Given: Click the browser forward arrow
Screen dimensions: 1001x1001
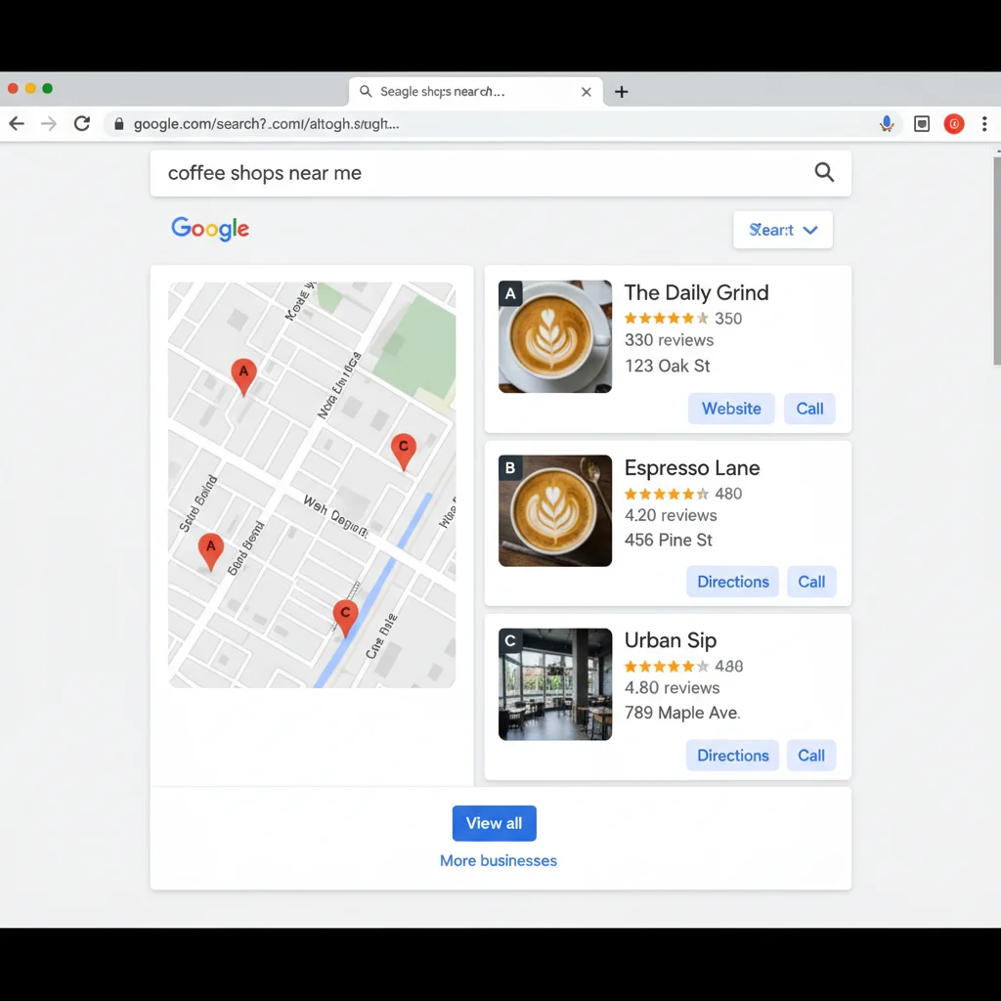Looking at the screenshot, I should (x=49, y=124).
